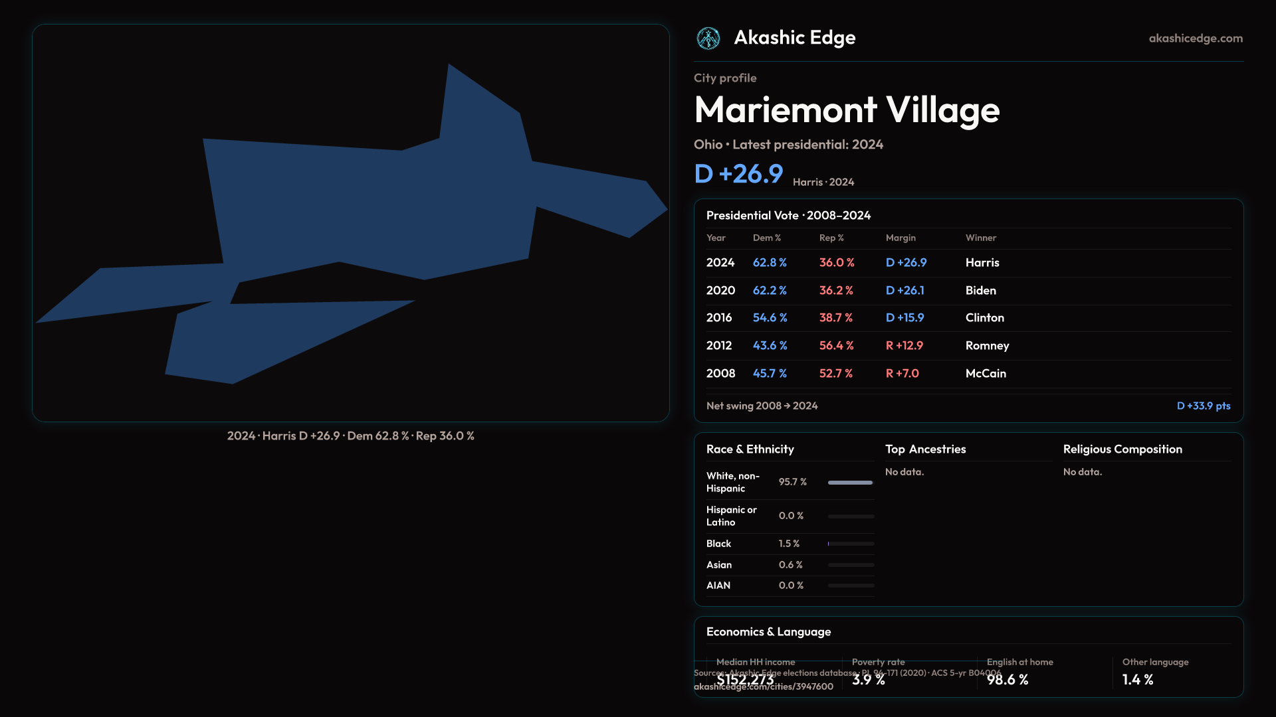Click the Religious Composition heading
Image resolution: width=1276 pixels, height=717 pixels.
[x=1122, y=449]
